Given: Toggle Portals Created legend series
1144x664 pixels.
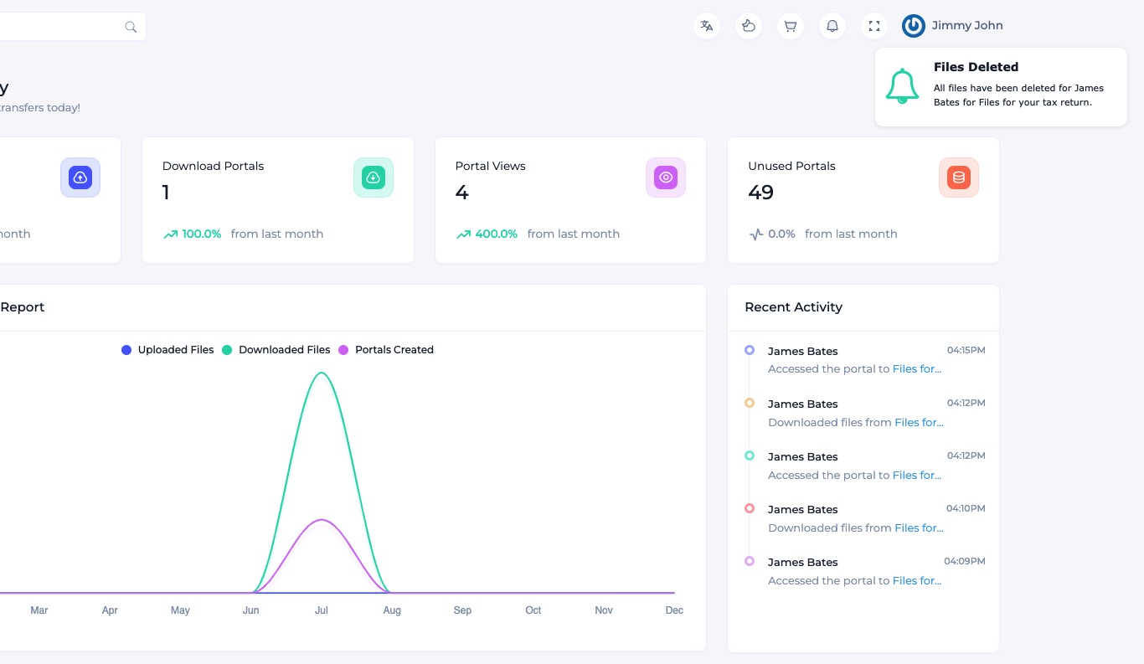Looking at the screenshot, I should pyautogui.click(x=386, y=350).
